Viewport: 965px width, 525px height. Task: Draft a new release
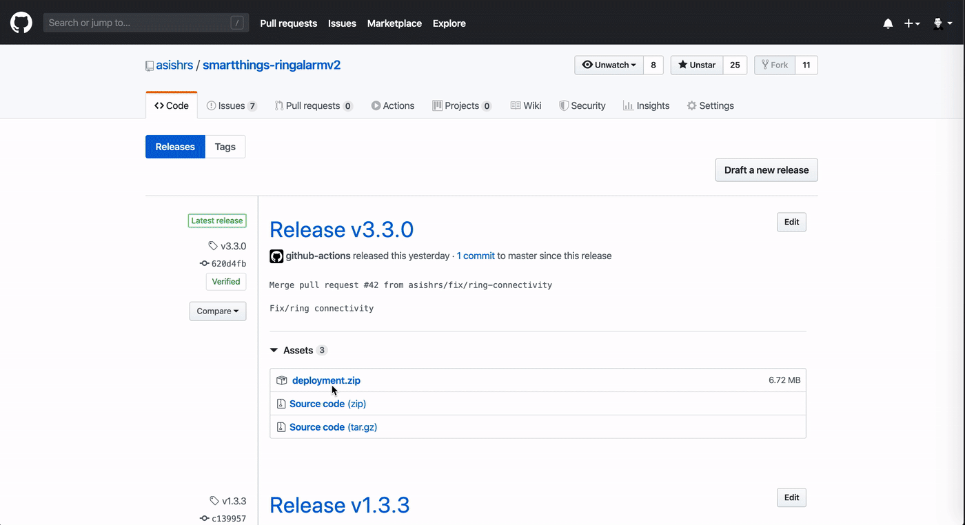[x=766, y=170]
